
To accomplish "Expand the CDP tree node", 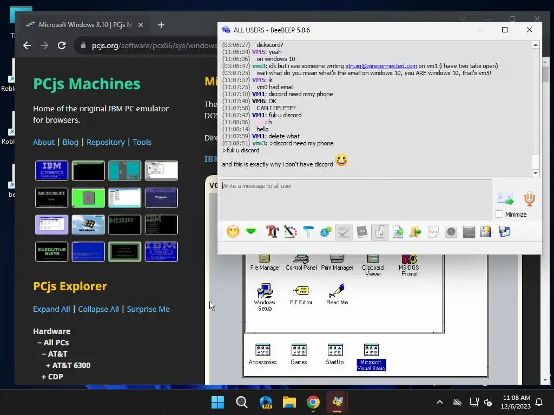I will (52, 377).
